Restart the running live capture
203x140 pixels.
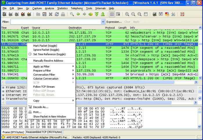click(x=29, y=14)
